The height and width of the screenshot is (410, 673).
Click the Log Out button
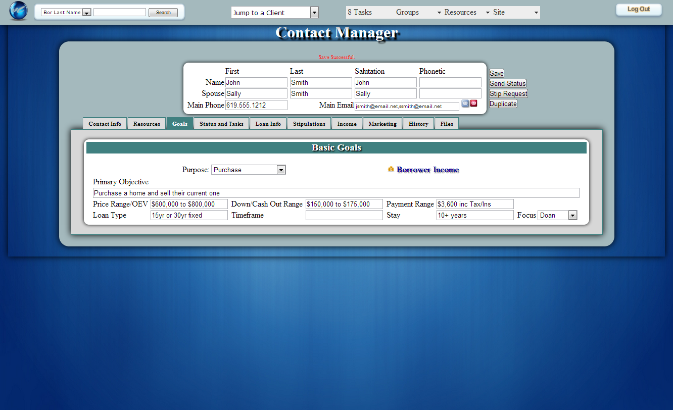639,10
